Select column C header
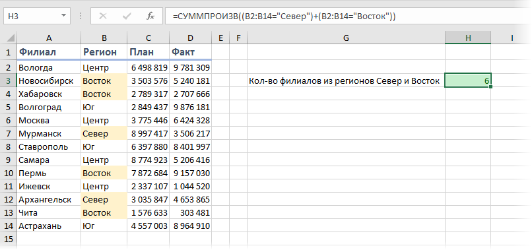532x250 pixels. 149,38
